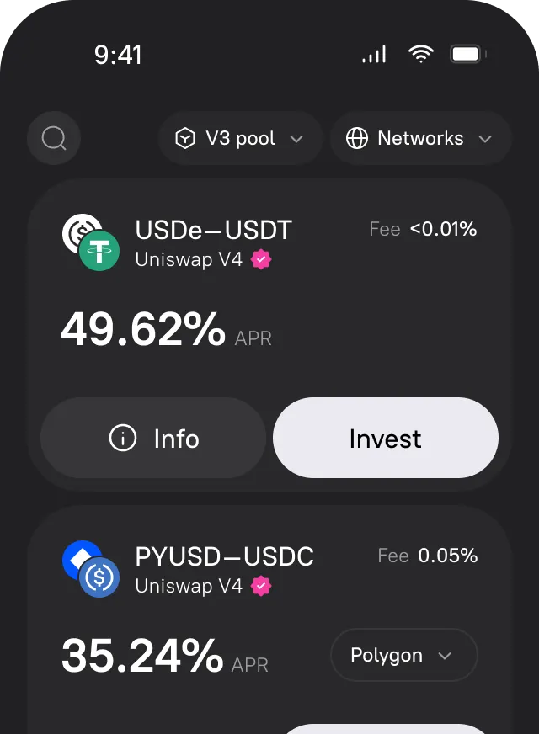Select the PYUSD–USDC pool title
The image size is (539, 734).
tap(224, 556)
